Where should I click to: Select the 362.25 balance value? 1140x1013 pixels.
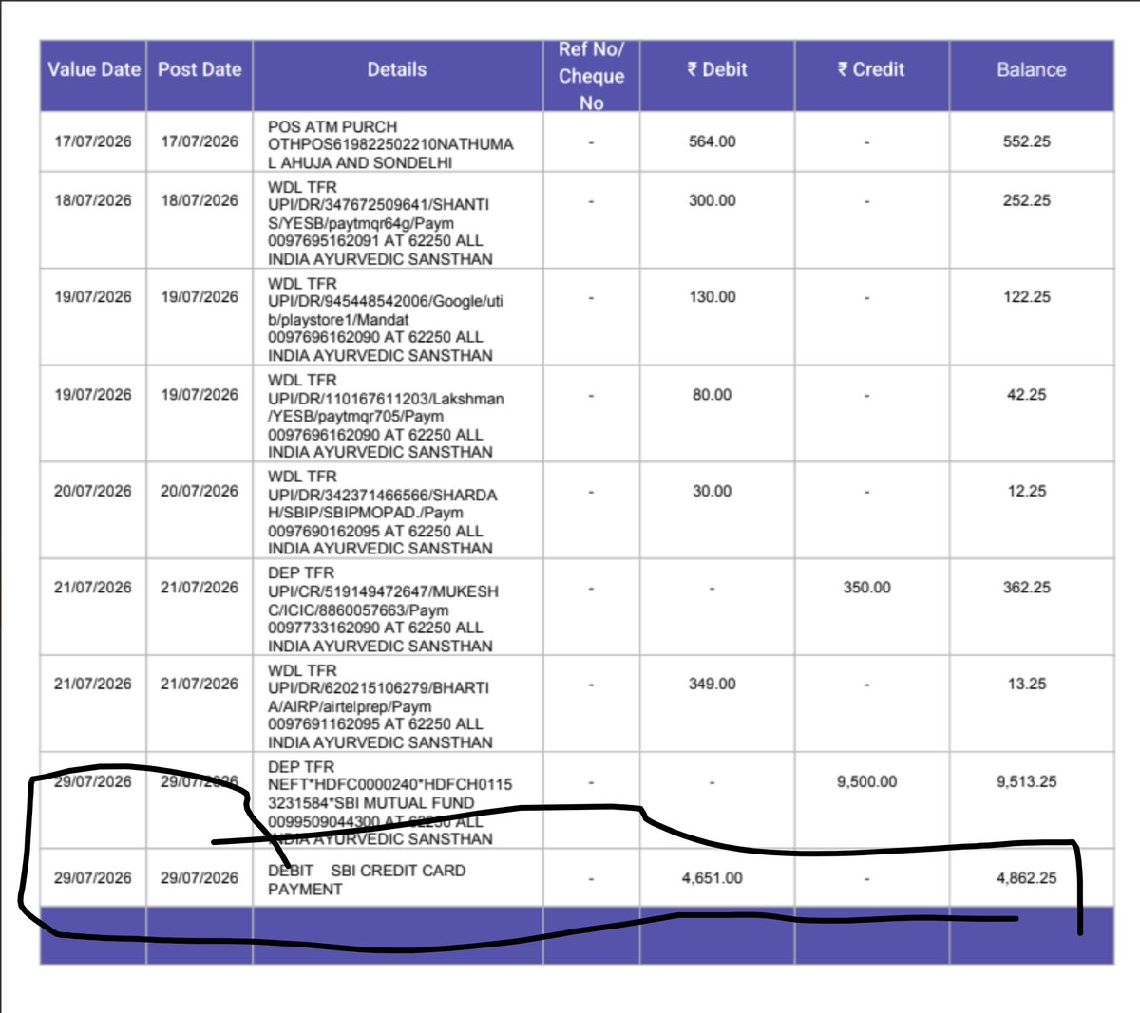(1027, 588)
